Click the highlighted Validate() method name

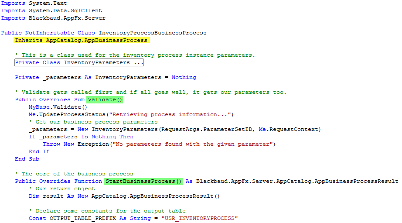coord(105,99)
